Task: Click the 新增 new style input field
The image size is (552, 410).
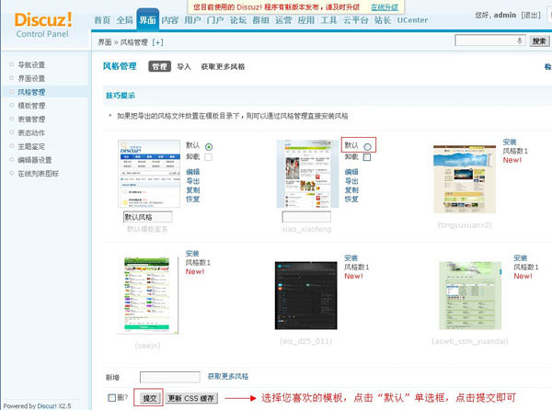Action: coord(170,376)
